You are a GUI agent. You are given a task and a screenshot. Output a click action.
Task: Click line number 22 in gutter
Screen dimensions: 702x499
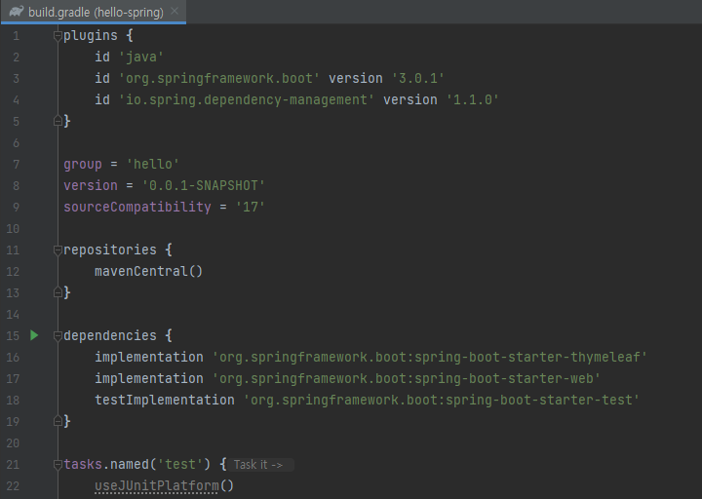point(13,486)
